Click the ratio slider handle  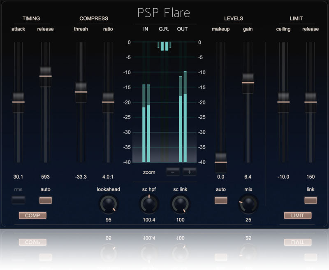tap(108, 102)
